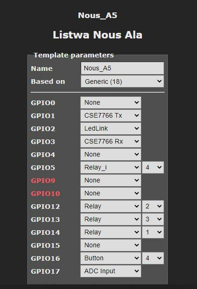Open the GPIO14 Relay dropdown

point(111,232)
